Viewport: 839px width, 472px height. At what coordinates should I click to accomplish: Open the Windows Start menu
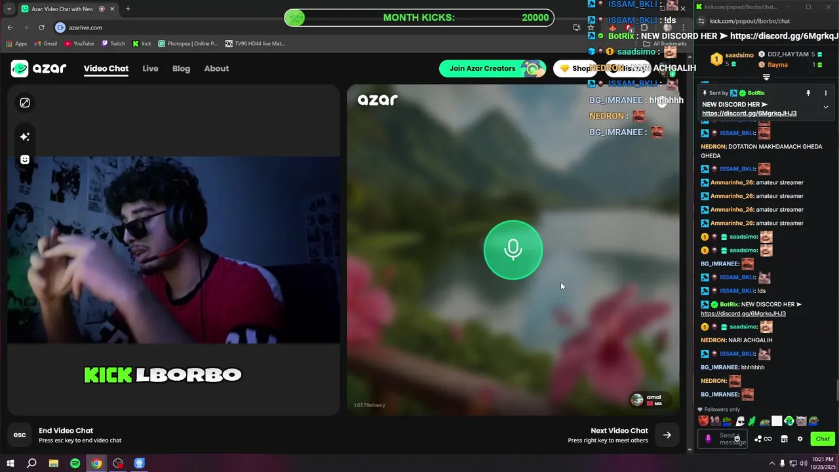pyautogui.click(x=10, y=463)
